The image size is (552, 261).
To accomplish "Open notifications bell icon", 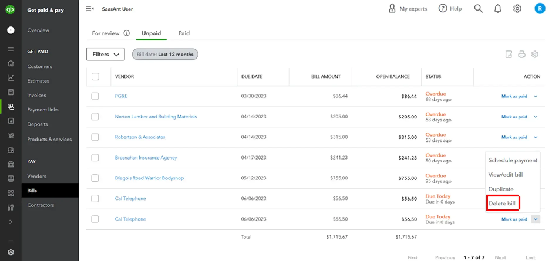I will (498, 9).
